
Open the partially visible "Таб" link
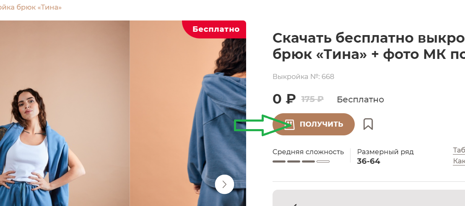[x=459, y=150]
